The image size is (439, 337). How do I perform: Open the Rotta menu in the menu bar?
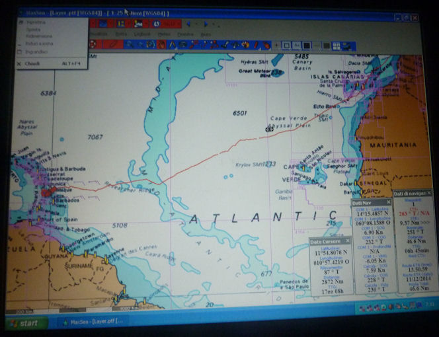pyautogui.click(x=121, y=34)
